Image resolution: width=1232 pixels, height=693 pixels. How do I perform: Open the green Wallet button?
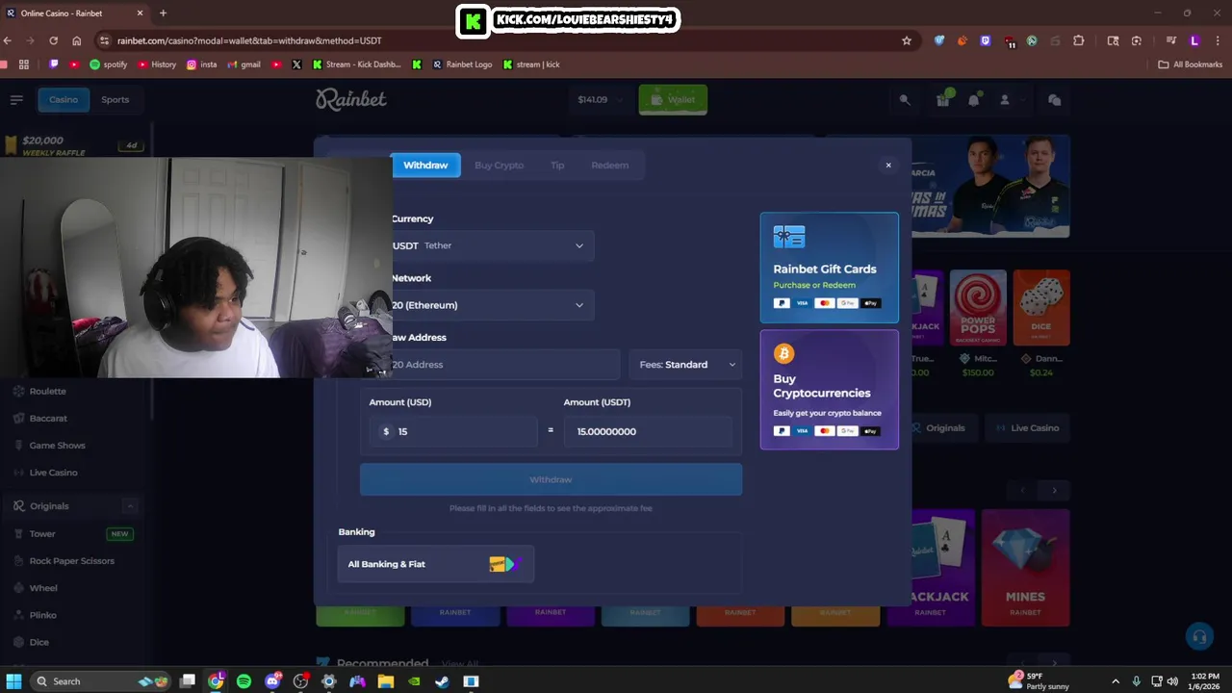(x=673, y=99)
